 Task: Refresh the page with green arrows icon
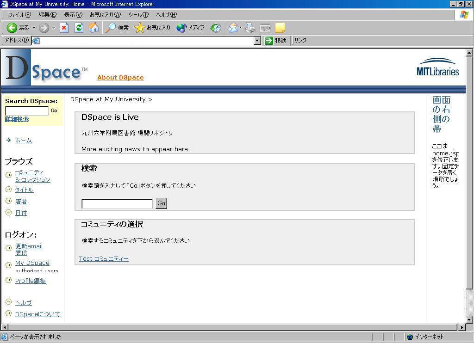tap(79, 28)
